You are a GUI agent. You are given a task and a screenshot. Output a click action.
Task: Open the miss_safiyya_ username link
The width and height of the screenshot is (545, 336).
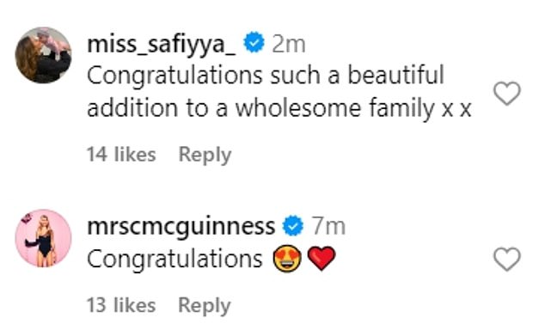pos(162,44)
